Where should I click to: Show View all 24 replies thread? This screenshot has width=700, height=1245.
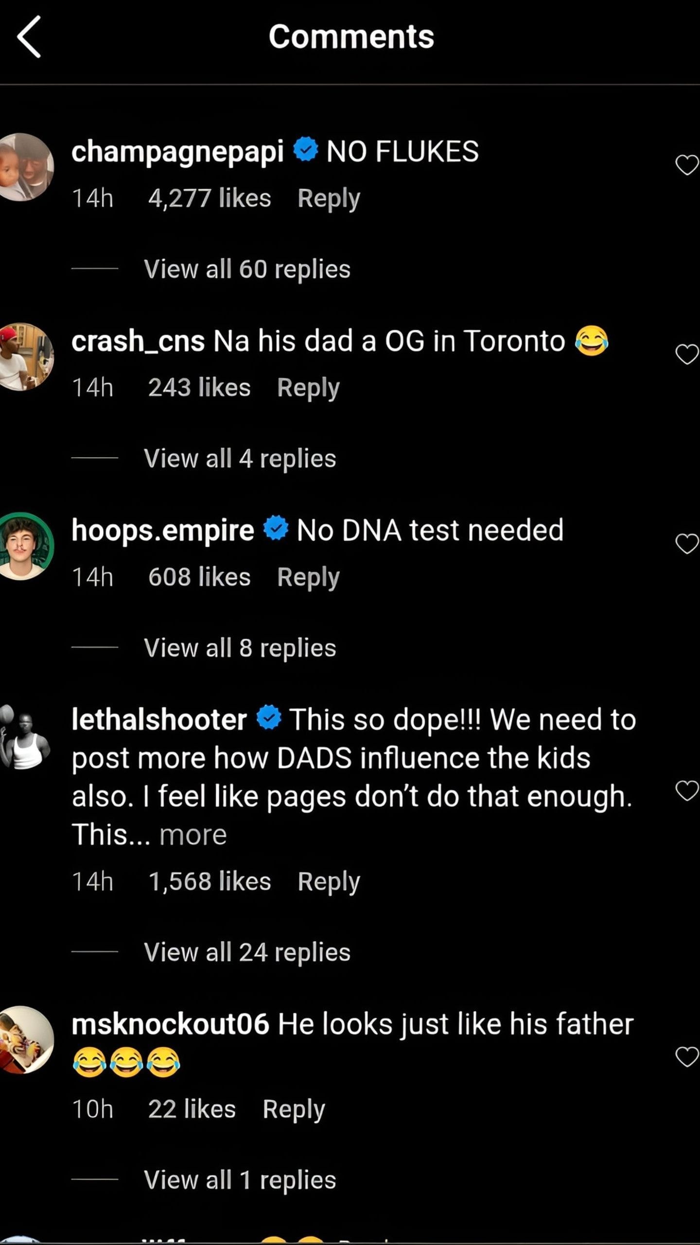point(247,952)
